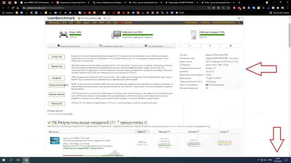Open the Gmail bookmark
The height and width of the screenshot is (163, 291).
tap(180, 13)
